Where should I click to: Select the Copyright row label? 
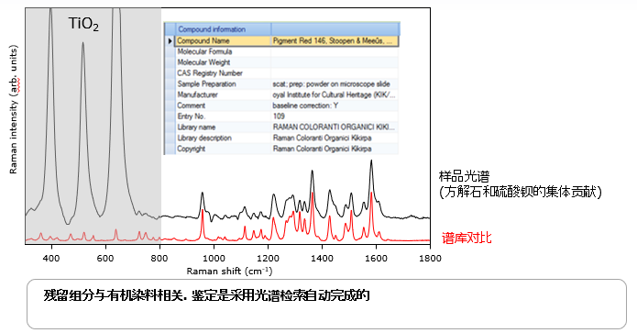coord(191,149)
